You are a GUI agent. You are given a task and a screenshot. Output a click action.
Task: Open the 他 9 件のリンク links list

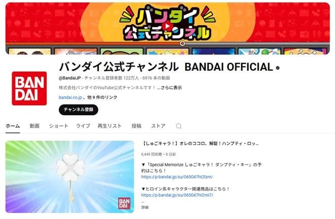click(103, 98)
